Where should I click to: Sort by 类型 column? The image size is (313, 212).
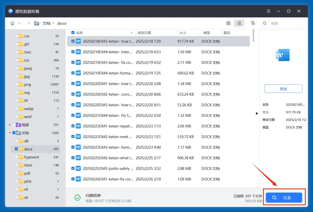pos(207,33)
